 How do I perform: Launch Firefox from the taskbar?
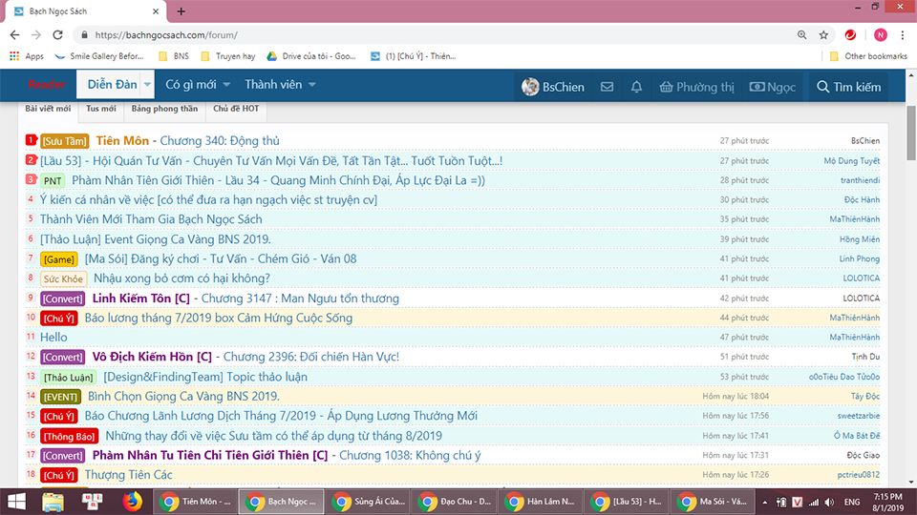click(x=133, y=501)
